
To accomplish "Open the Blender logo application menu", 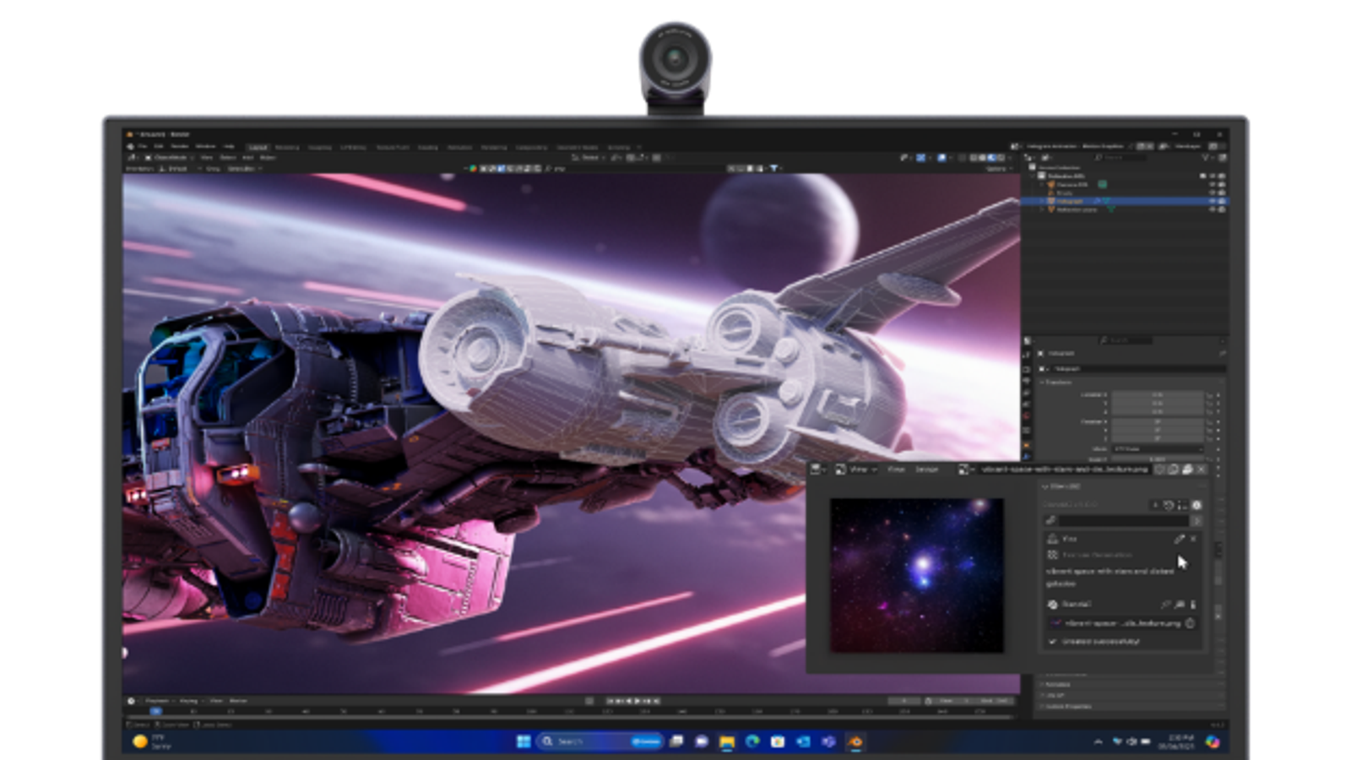I will click(x=129, y=146).
